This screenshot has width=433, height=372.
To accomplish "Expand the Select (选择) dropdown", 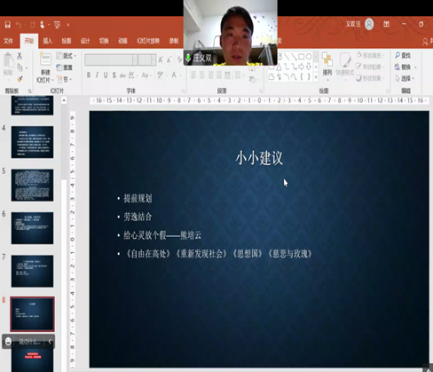I will (x=405, y=78).
